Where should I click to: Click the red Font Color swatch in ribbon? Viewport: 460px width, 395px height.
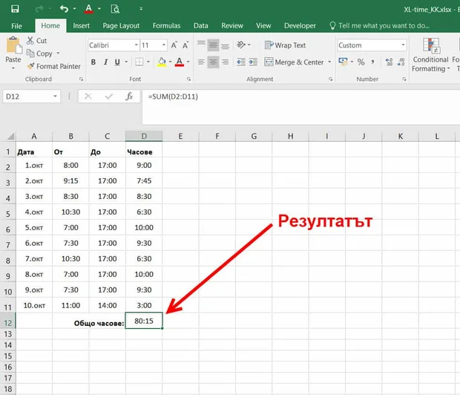pyautogui.click(x=180, y=62)
